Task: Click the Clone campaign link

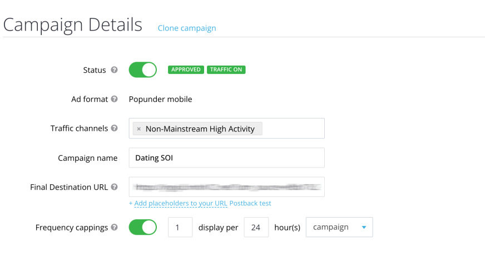Action: [187, 28]
